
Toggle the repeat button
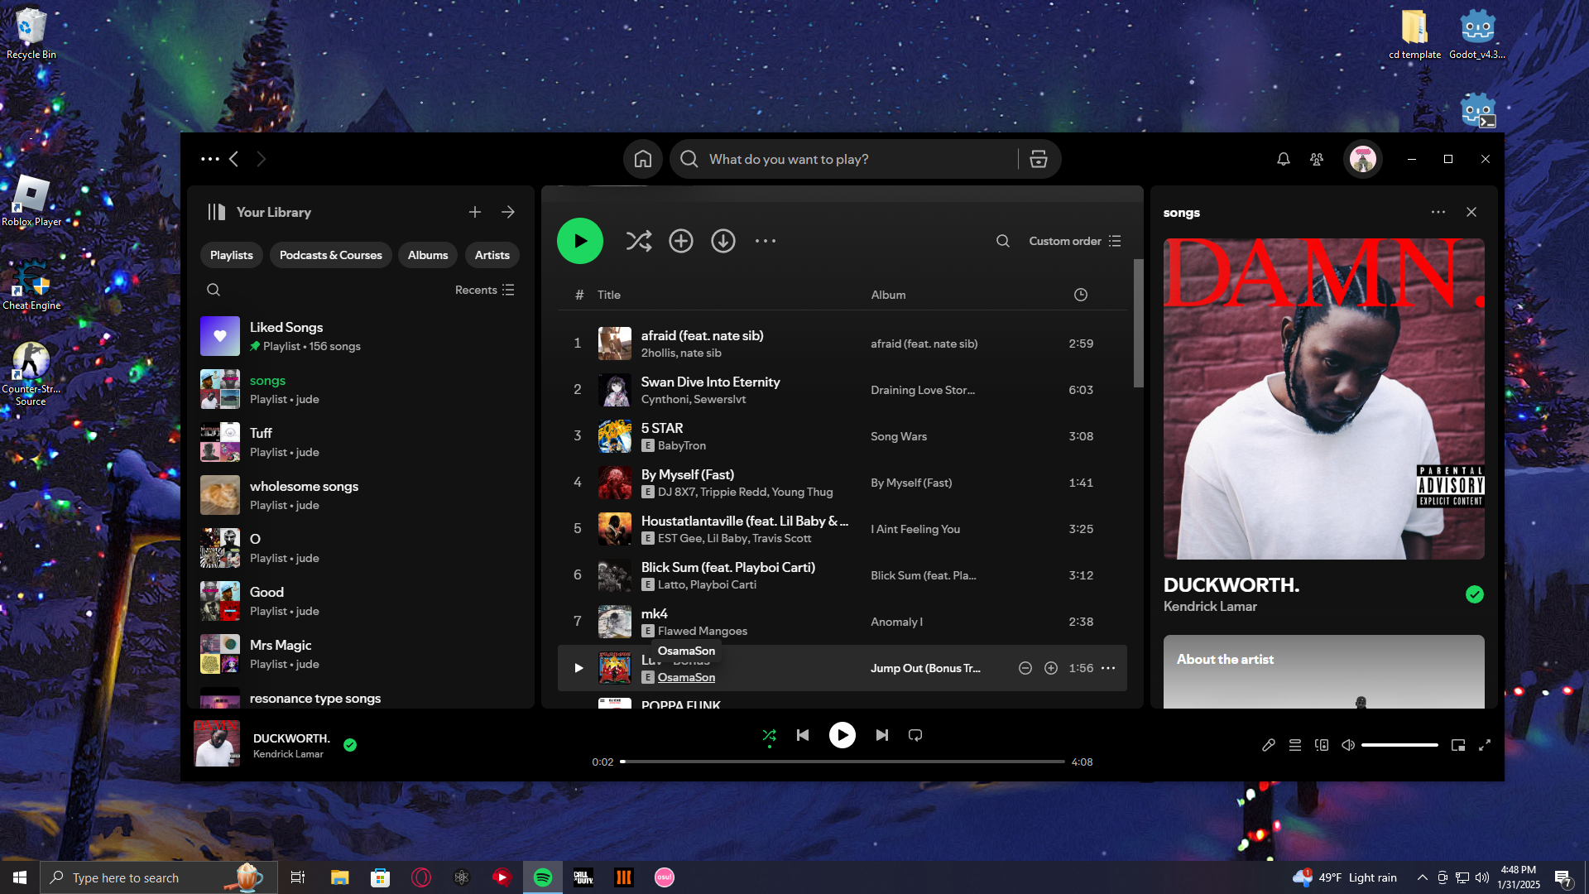[x=915, y=735]
